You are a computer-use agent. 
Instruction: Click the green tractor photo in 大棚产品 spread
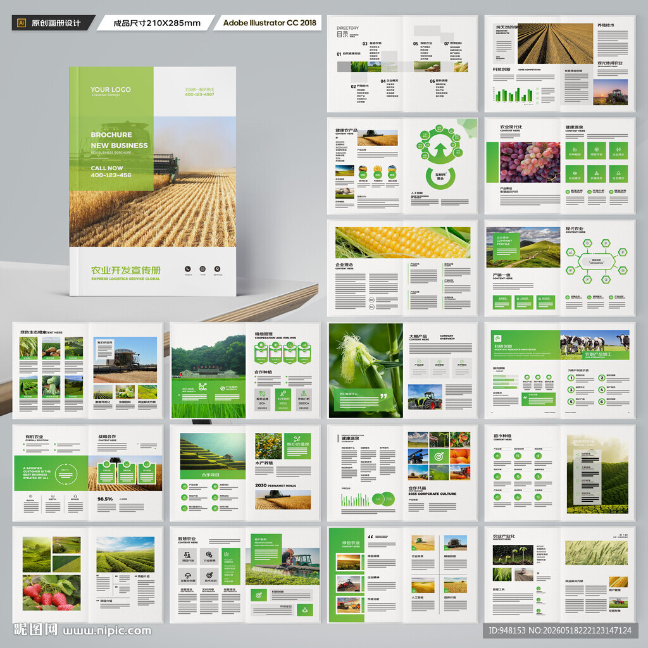click(x=425, y=397)
